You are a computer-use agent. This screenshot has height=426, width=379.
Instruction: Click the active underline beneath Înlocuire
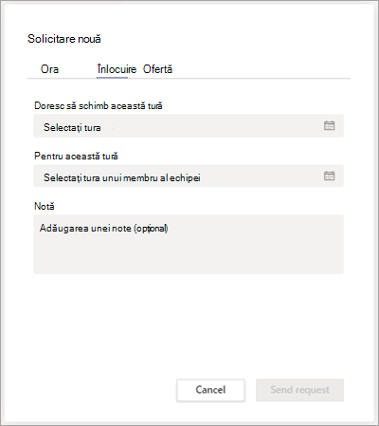(x=112, y=77)
